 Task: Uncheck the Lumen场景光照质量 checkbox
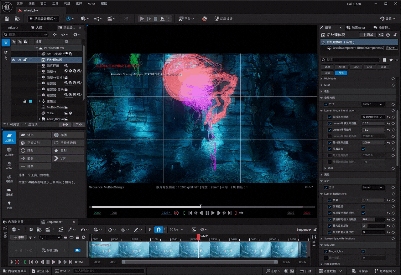pos(330,123)
